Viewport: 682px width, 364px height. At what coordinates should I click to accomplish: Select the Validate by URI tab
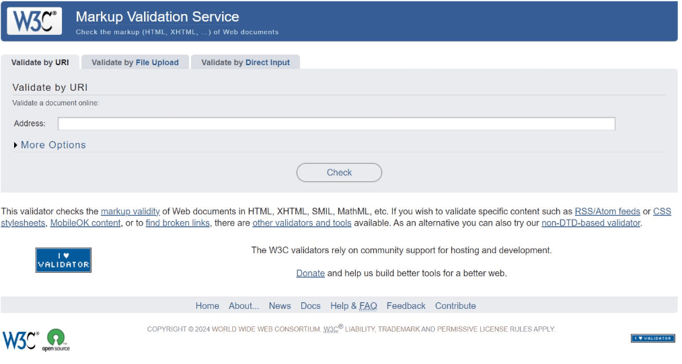click(x=40, y=62)
